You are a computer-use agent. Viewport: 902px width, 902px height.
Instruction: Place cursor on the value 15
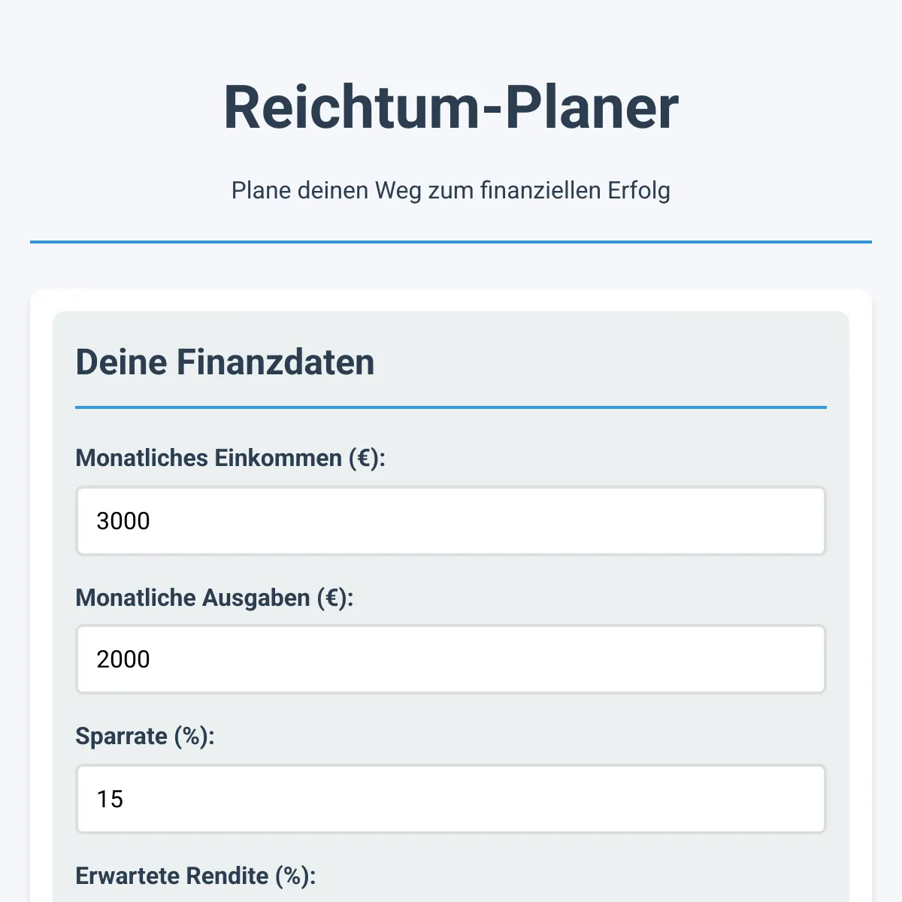click(x=110, y=799)
